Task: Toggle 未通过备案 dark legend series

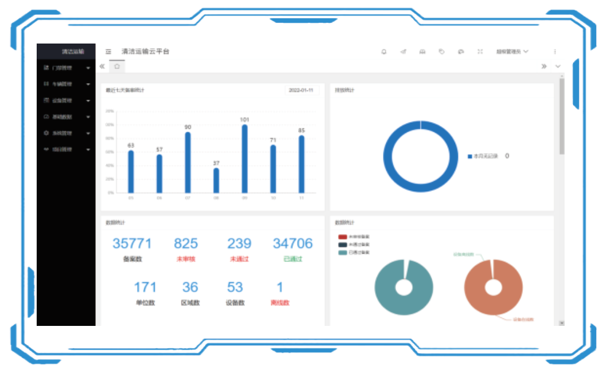Action: pos(343,244)
